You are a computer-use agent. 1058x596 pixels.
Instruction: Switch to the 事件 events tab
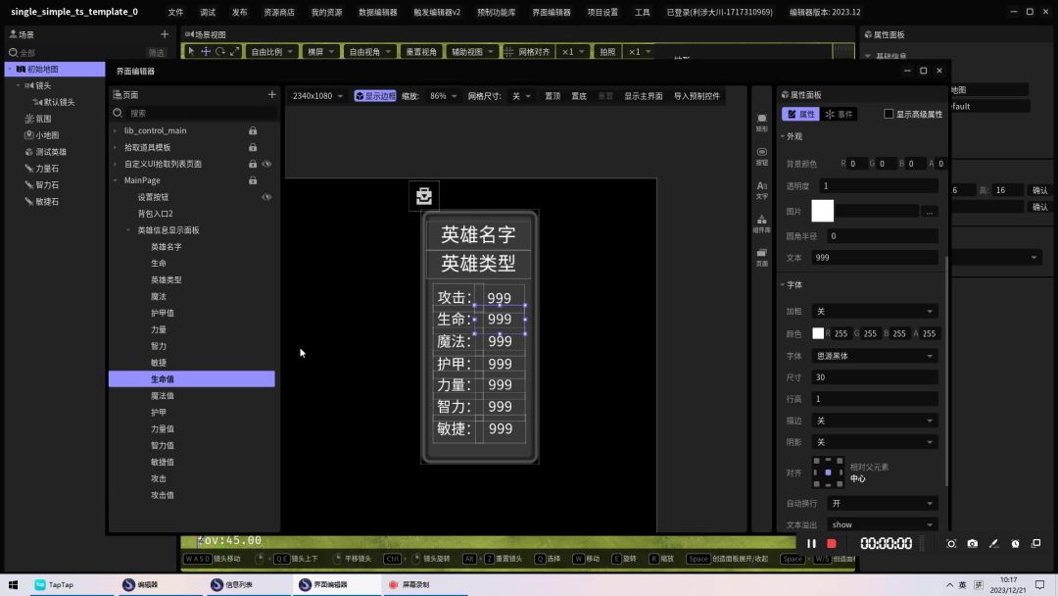(x=839, y=114)
